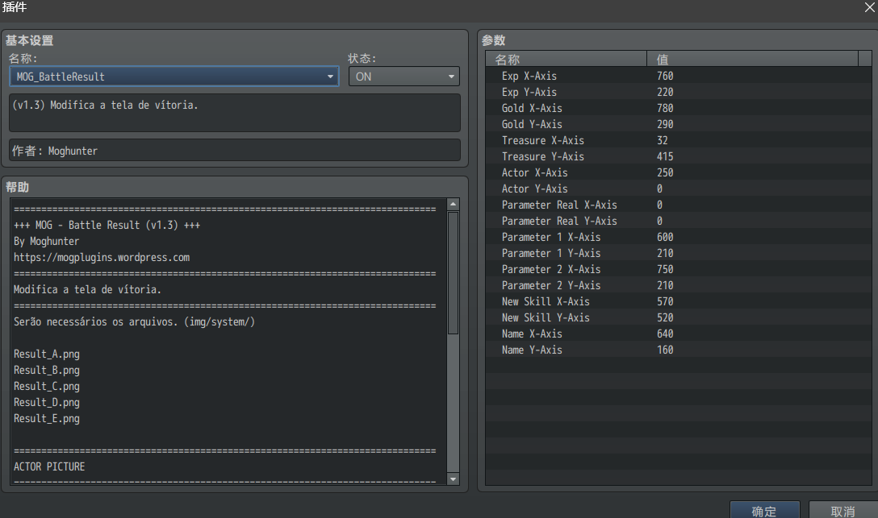Click Result_B.png in the help text

(47, 371)
